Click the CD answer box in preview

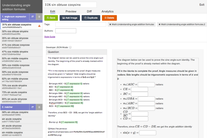tap(140, 119)
